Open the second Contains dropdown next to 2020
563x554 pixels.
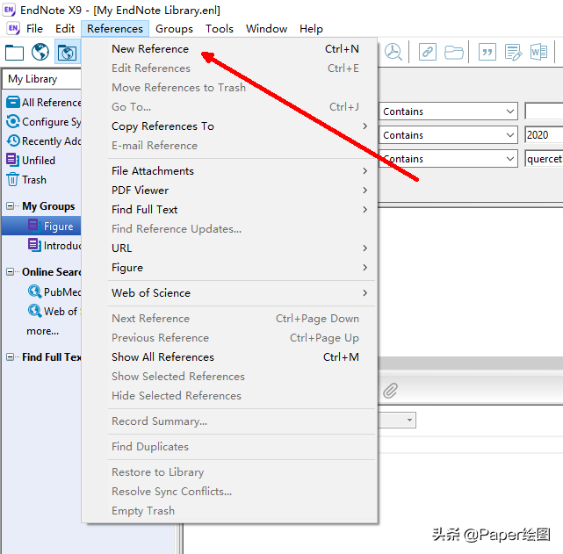click(x=448, y=135)
